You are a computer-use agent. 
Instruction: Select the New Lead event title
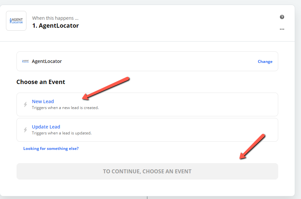pyautogui.click(x=43, y=101)
